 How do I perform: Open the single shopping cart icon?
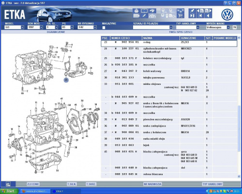pos(181,16)
